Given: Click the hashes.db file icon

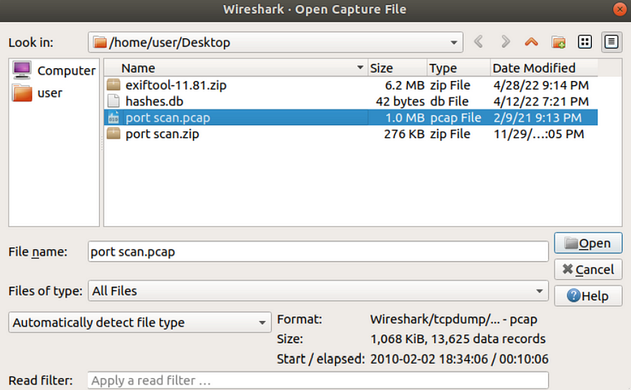Looking at the screenshot, I should 113,101.
